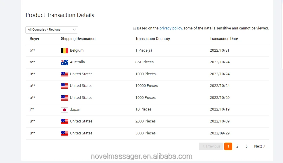
Task: Go to page 3 of transactions
Action: 246,146
